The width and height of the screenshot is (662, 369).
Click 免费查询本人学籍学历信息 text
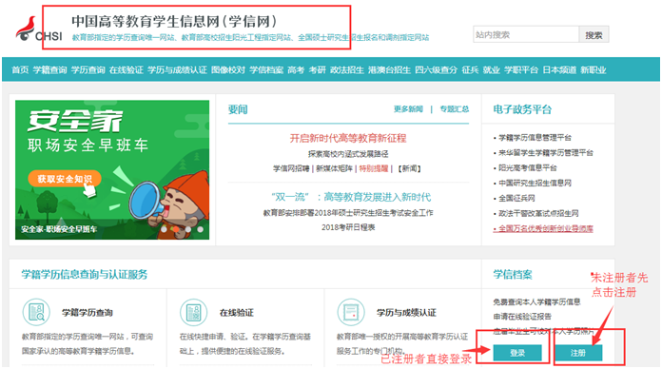[x=536, y=301]
